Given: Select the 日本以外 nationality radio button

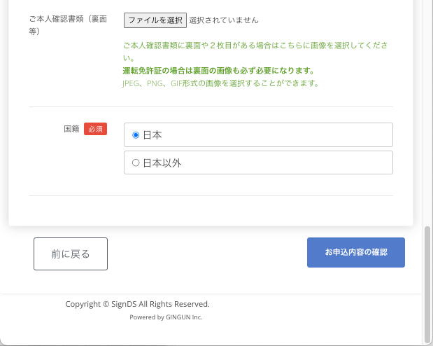Looking at the screenshot, I should pyautogui.click(x=136, y=162).
